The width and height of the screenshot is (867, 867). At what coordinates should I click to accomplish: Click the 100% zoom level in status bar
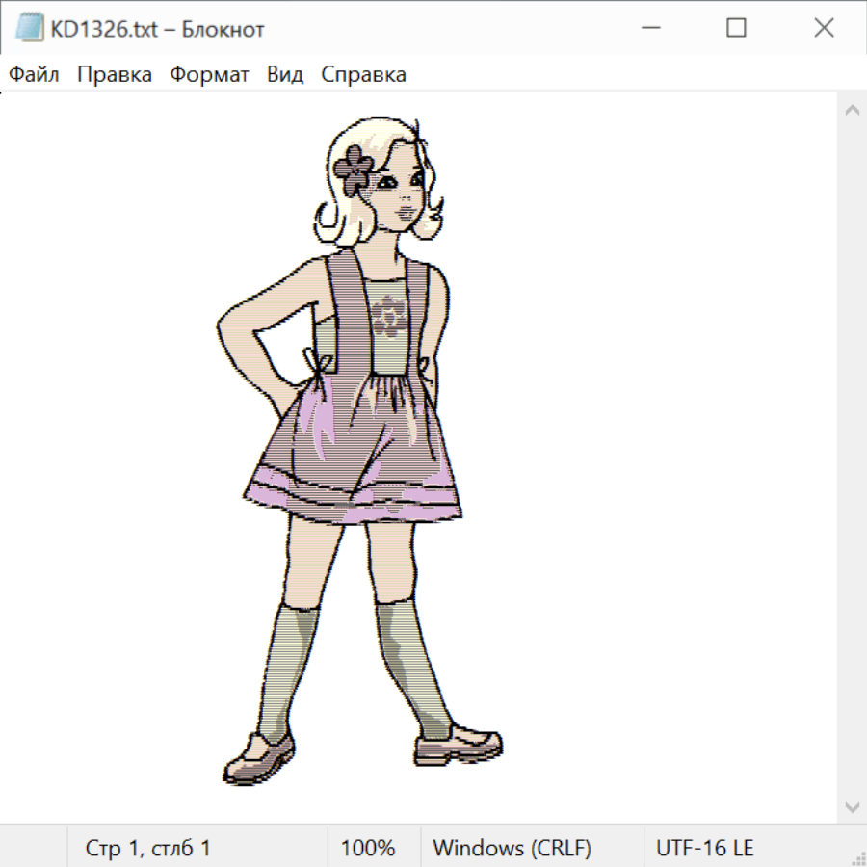coord(368,849)
